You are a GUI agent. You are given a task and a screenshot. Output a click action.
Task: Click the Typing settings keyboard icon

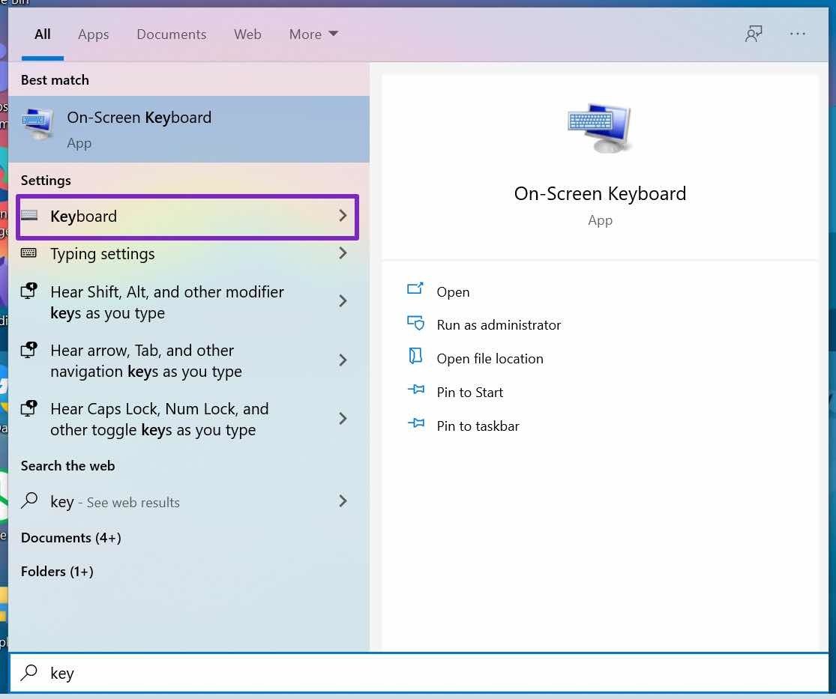[x=28, y=253]
